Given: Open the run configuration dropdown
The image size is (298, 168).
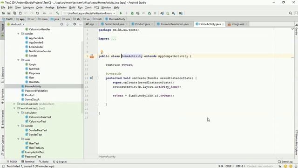Looking at the screenshot, I should pyautogui.click(x=89, y=14).
